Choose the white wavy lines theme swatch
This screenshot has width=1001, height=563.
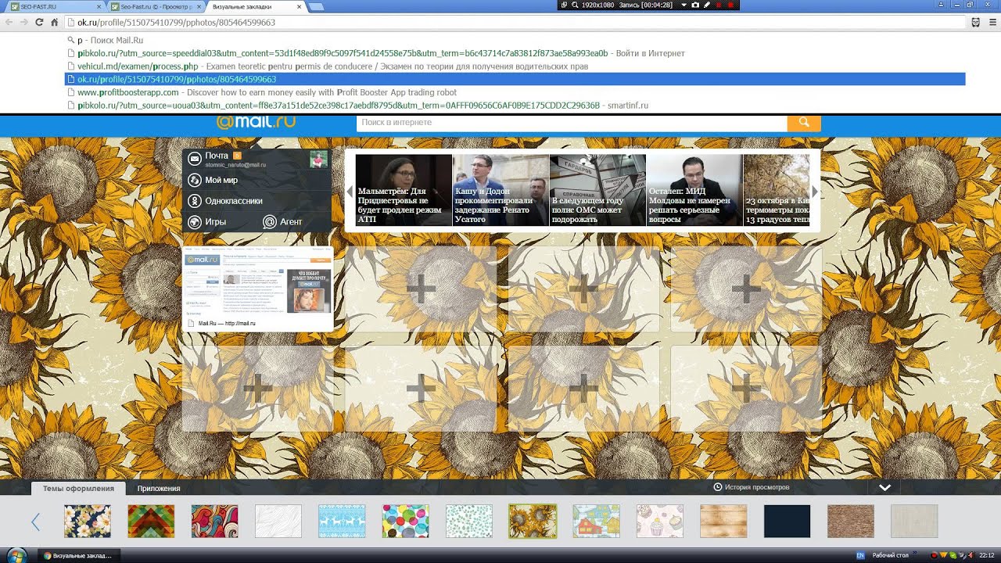point(278,521)
